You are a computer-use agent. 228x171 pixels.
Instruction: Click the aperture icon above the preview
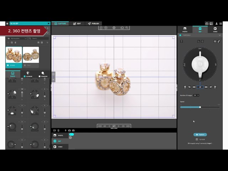114,28
